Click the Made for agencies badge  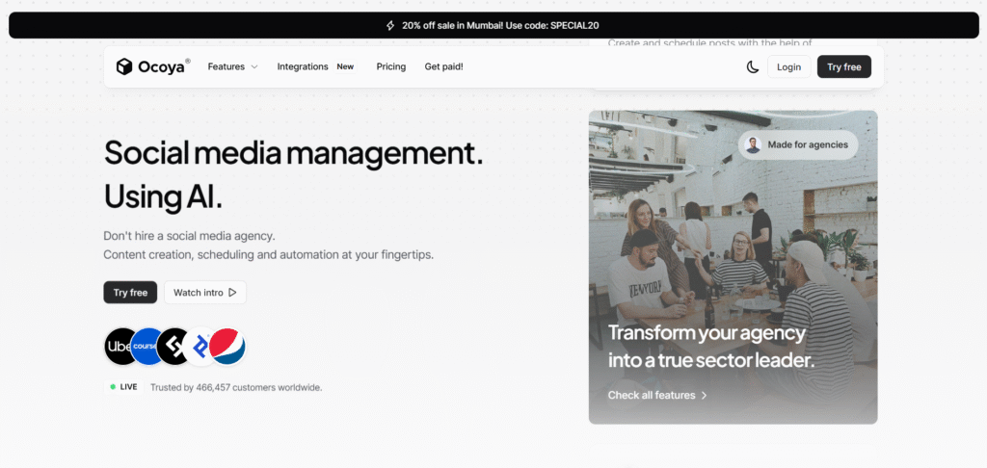[x=798, y=144]
